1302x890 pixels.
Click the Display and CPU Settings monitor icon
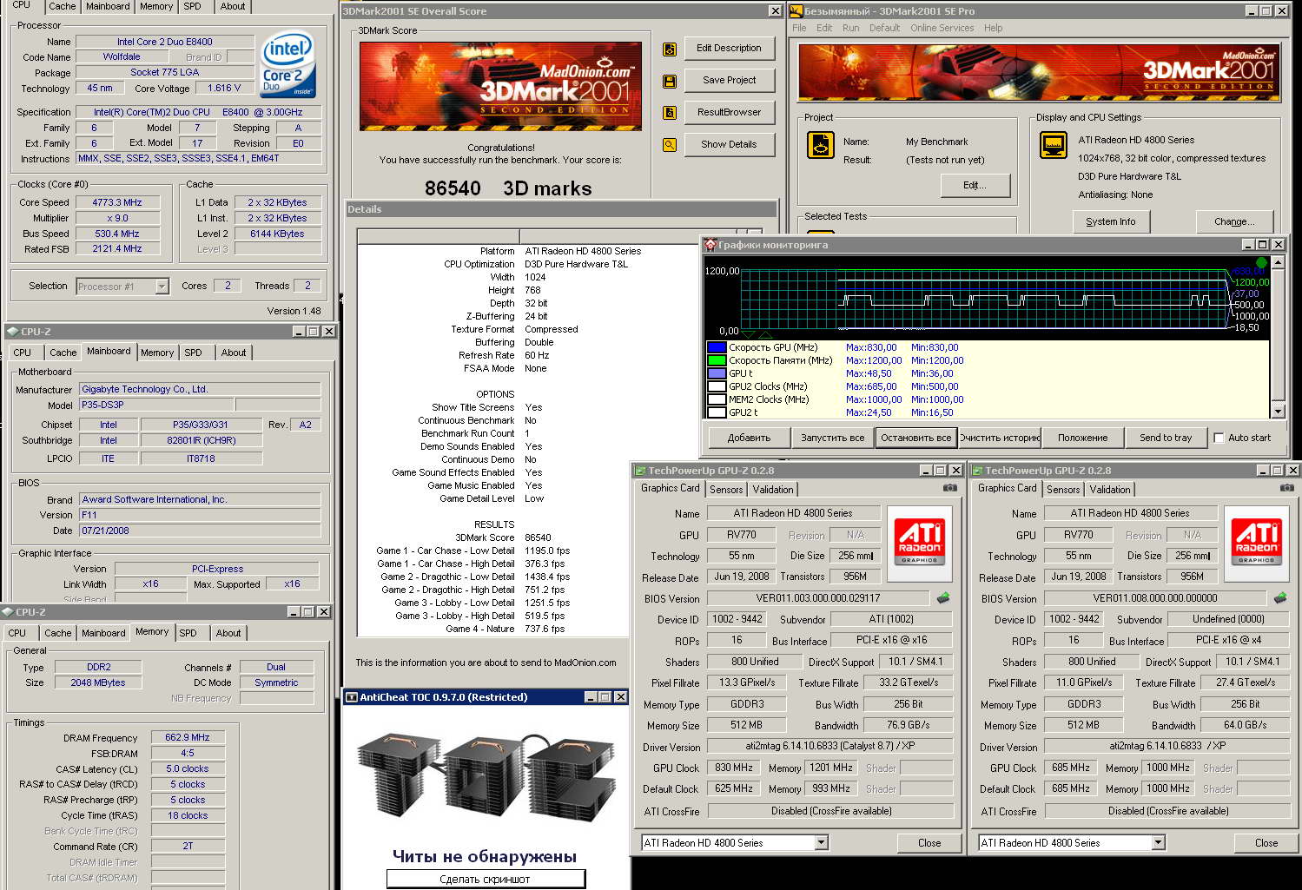(x=1054, y=145)
